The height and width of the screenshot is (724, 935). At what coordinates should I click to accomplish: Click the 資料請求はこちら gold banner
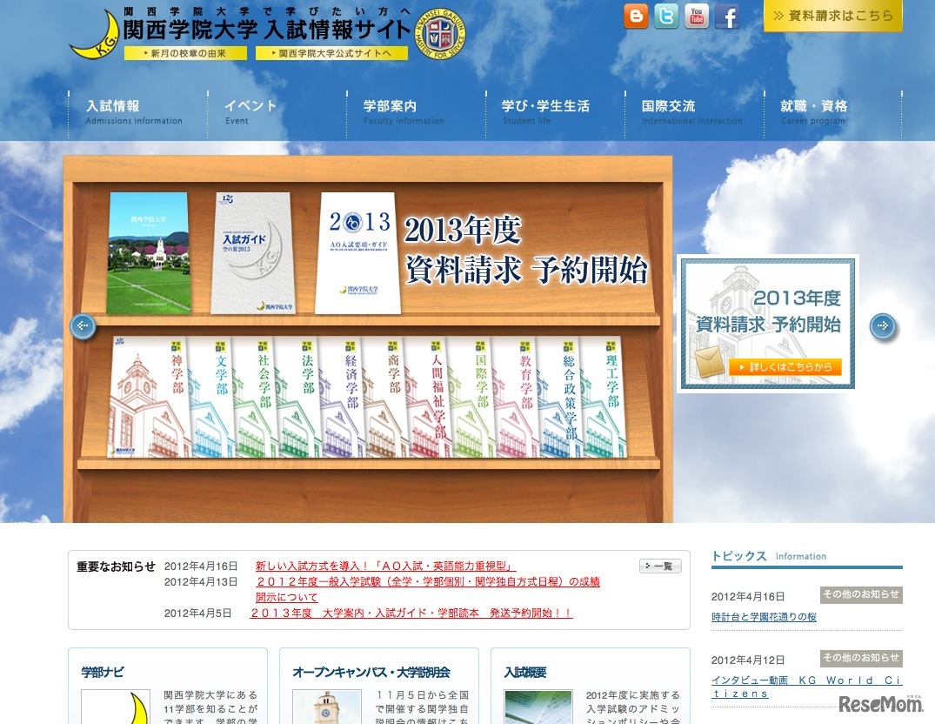[832, 15]
